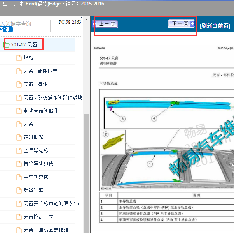Click the 主导轨总成 section heading in document

click(108, 83)
